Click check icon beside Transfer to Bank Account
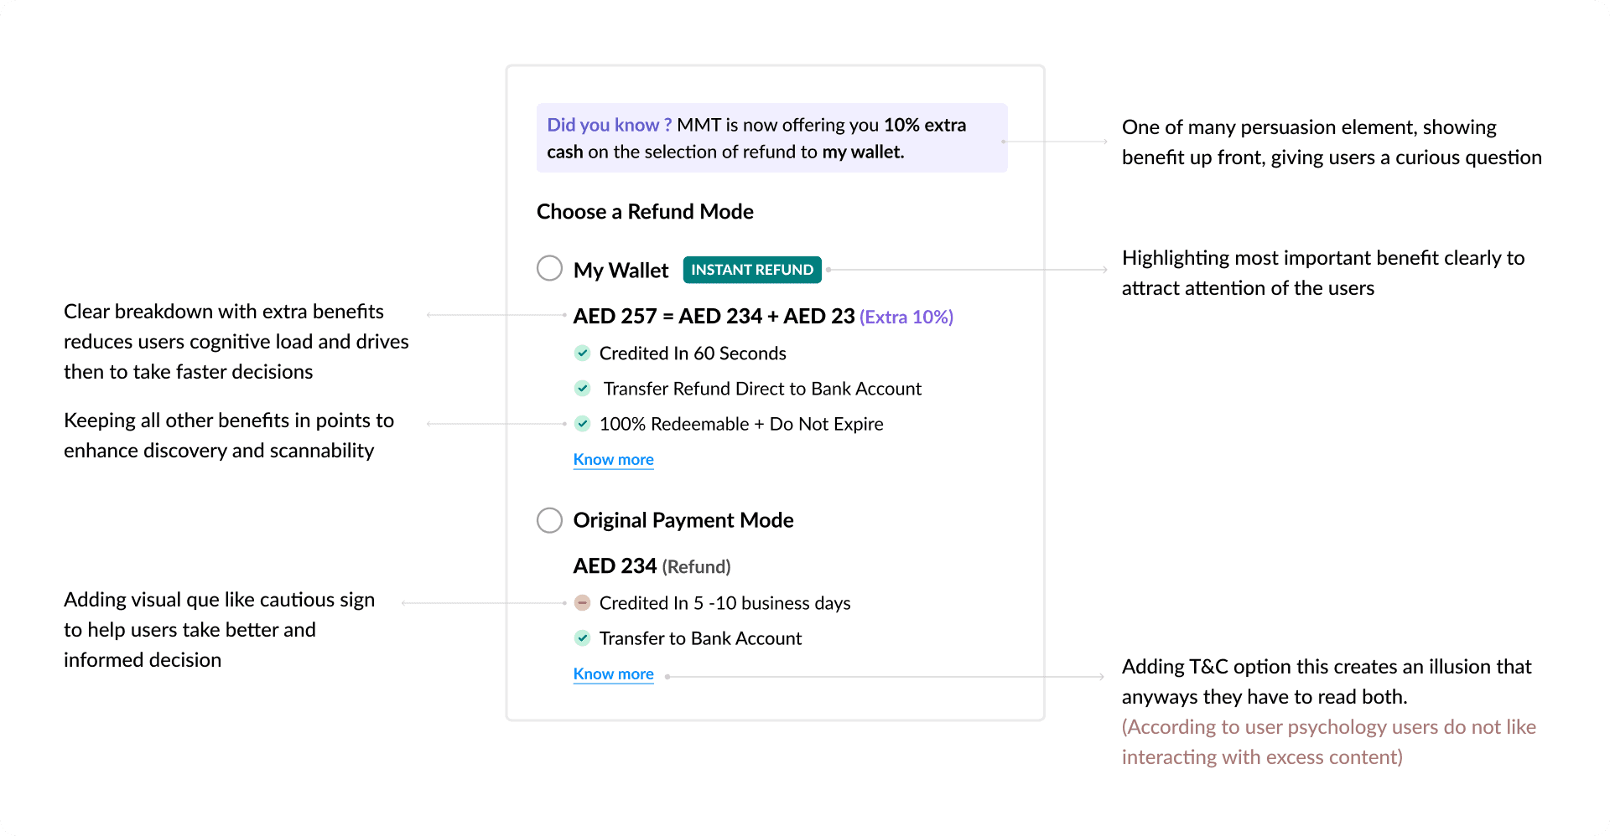The height and width of the screenshot is (836, 1610). pyautogui.click(x=582, y=638)
